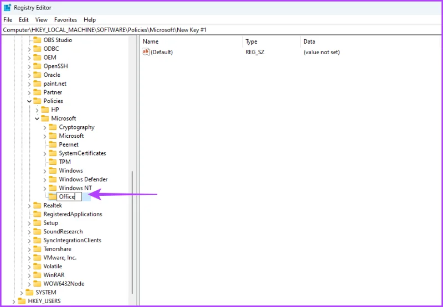
Task: Select the paint.net folder icon
Action: pos(37,84)
